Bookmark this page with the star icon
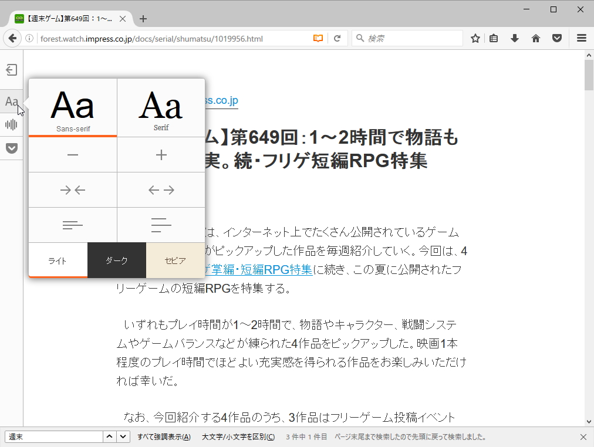Screen dimensions: 594x447 [475, 38]
